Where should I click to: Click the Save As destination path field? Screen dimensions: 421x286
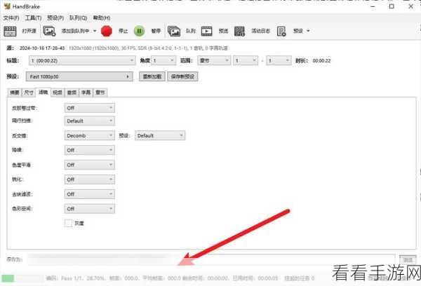[x=212, y=259]
